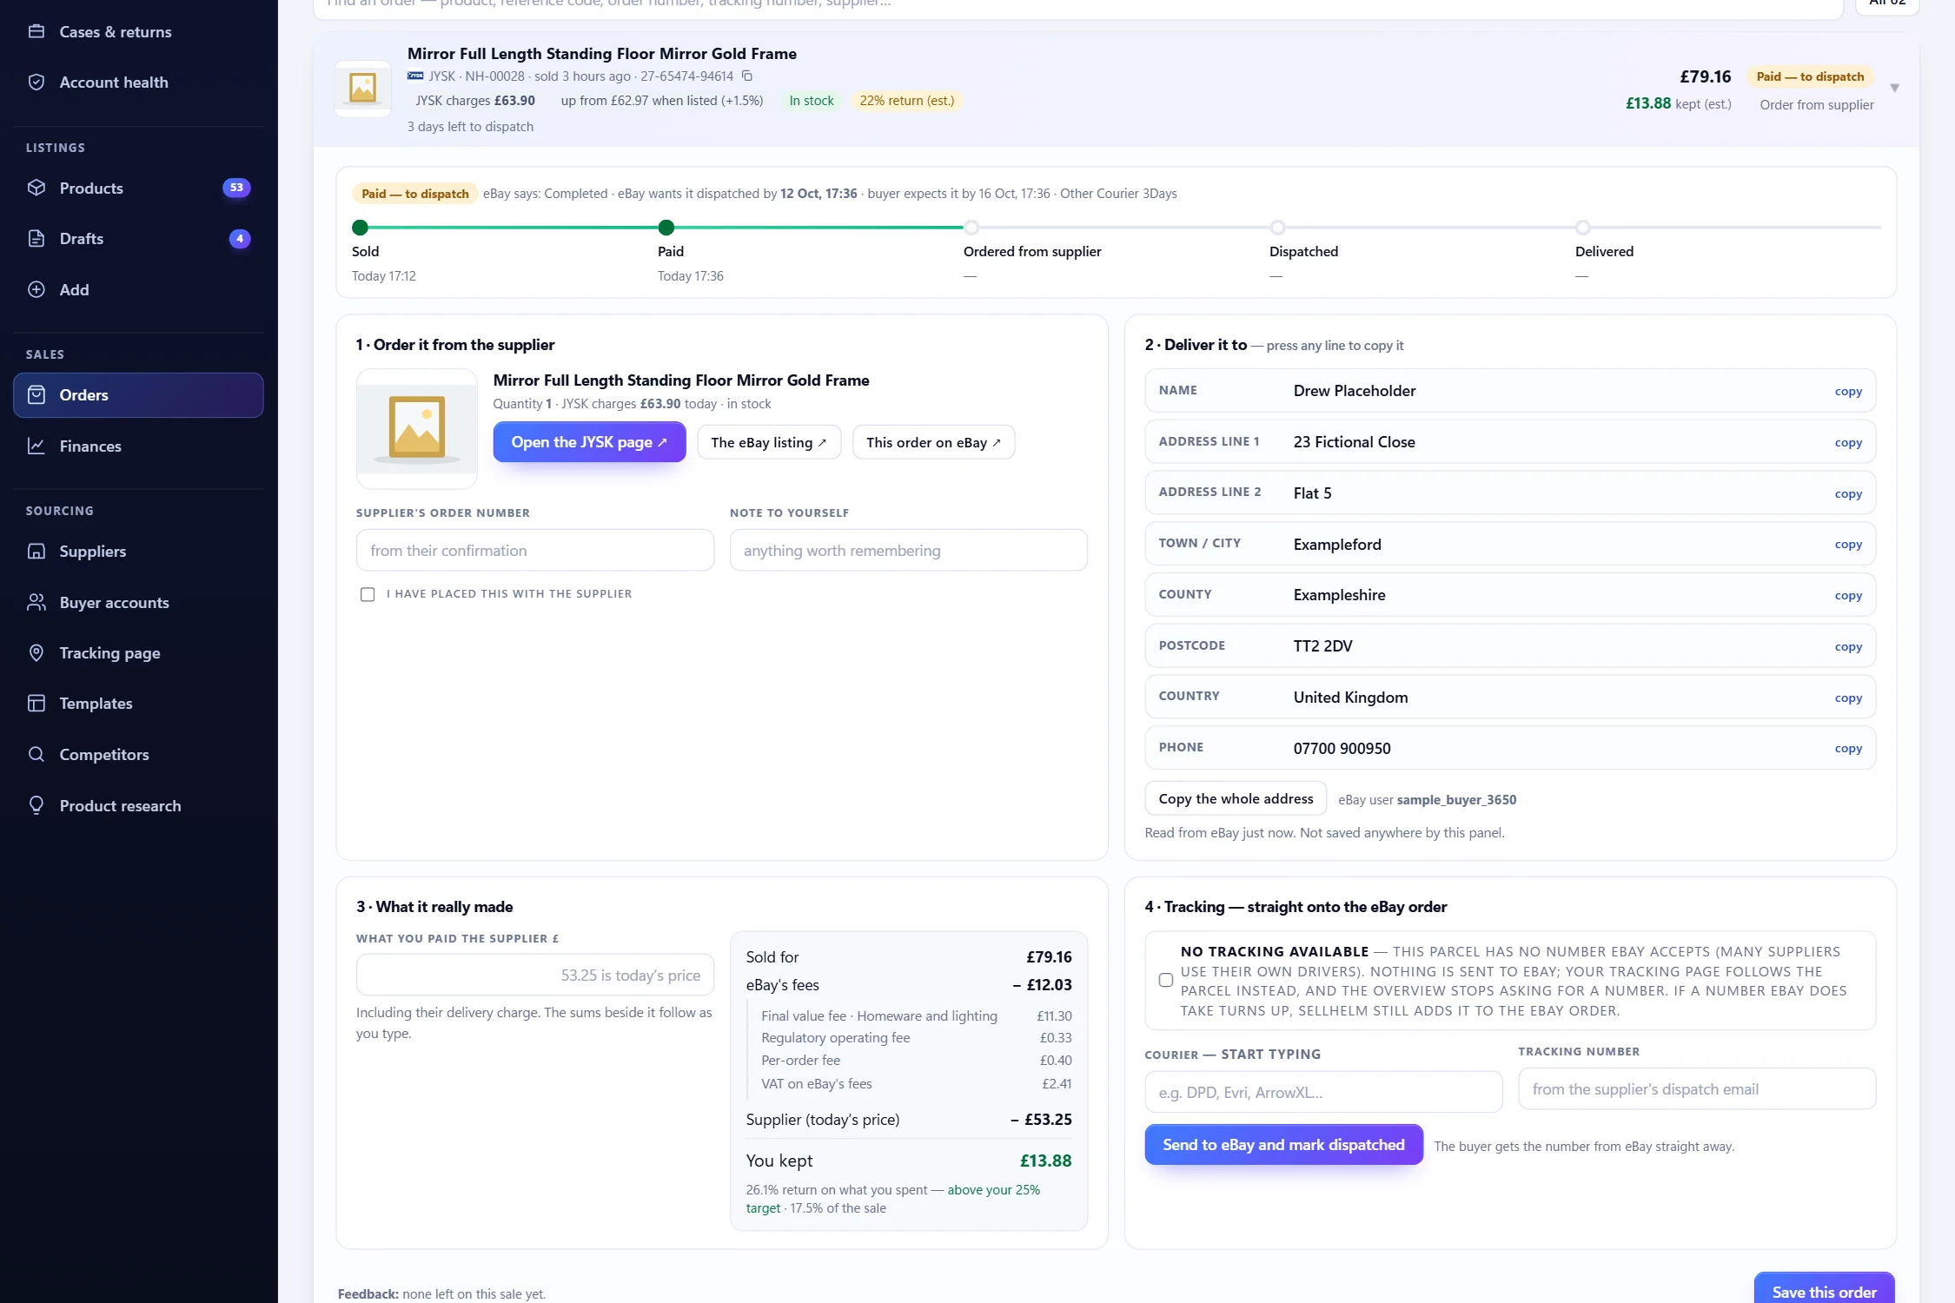This screenshot has height=1303, width=1955.
Task: Click eBay user sample_buyer_3650
Action: 1427,799
